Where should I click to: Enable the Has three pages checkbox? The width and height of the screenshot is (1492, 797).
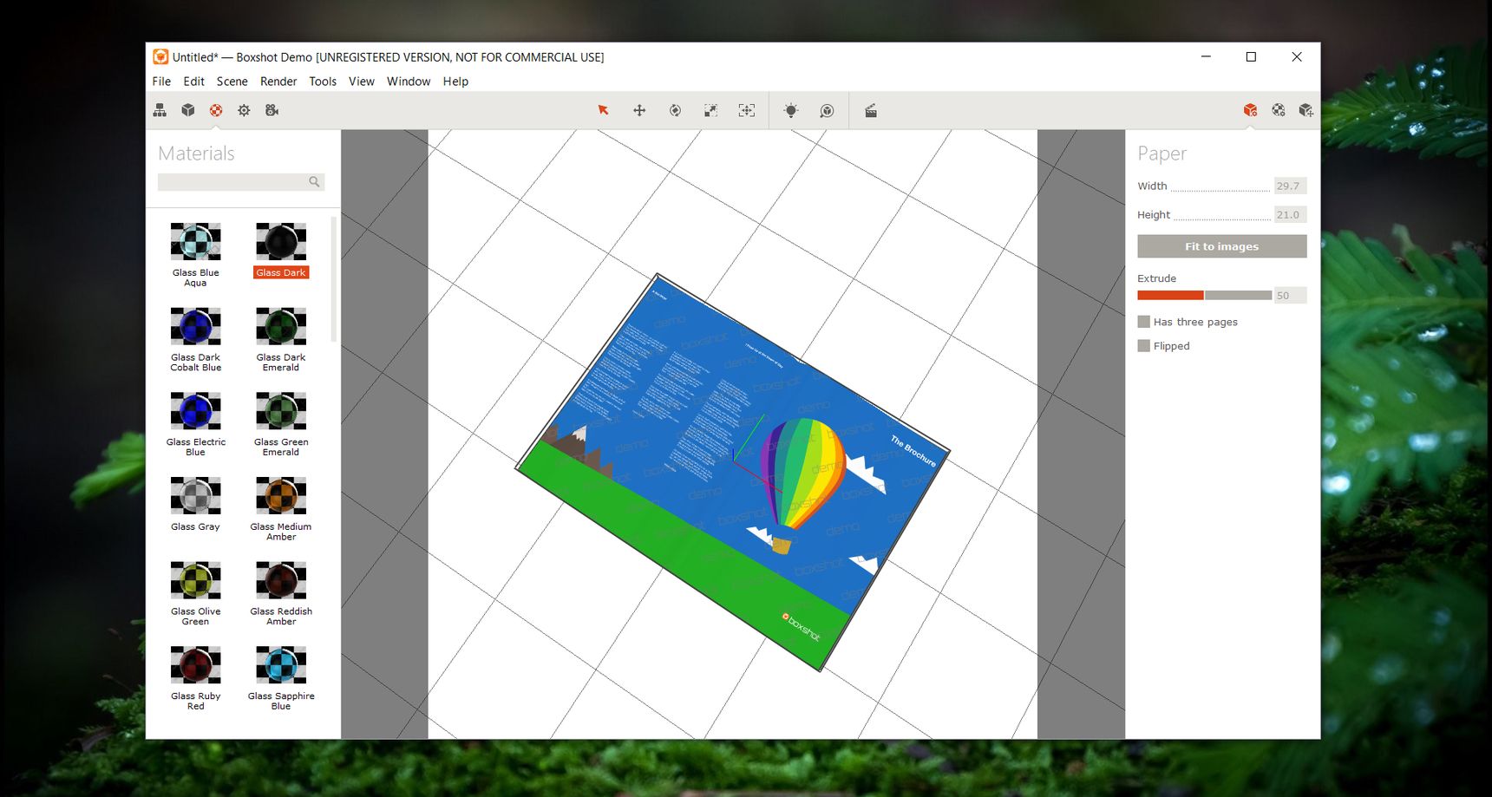coord(1143,322)
